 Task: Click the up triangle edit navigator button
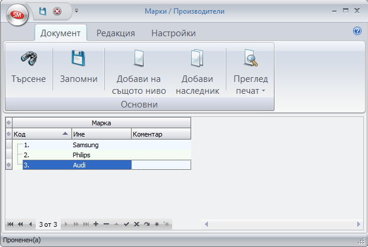[116, 224]
